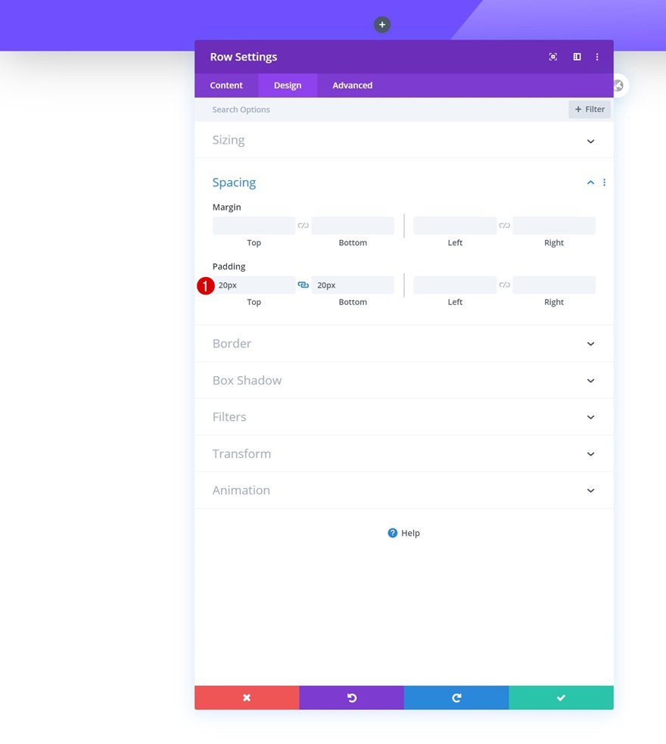Viewport: 666px width, 744px height.
Task: Collapse the Spacing section chevron
Action: click(x=590, y=182)
